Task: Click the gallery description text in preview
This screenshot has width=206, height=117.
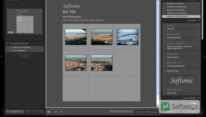Action: point(83,20)
